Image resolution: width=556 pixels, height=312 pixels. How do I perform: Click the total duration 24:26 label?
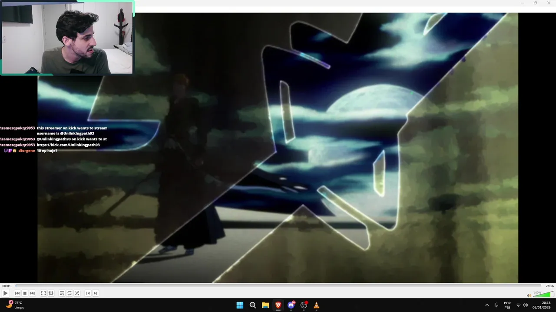(549, 286)
